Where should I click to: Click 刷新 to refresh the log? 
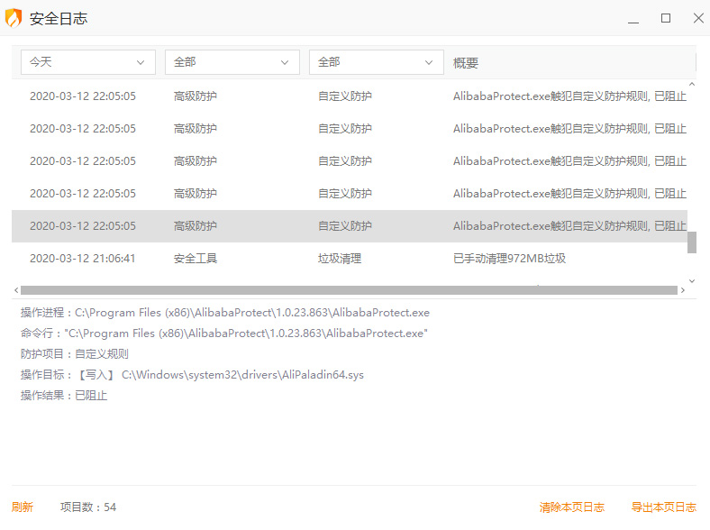pos(23,507)
